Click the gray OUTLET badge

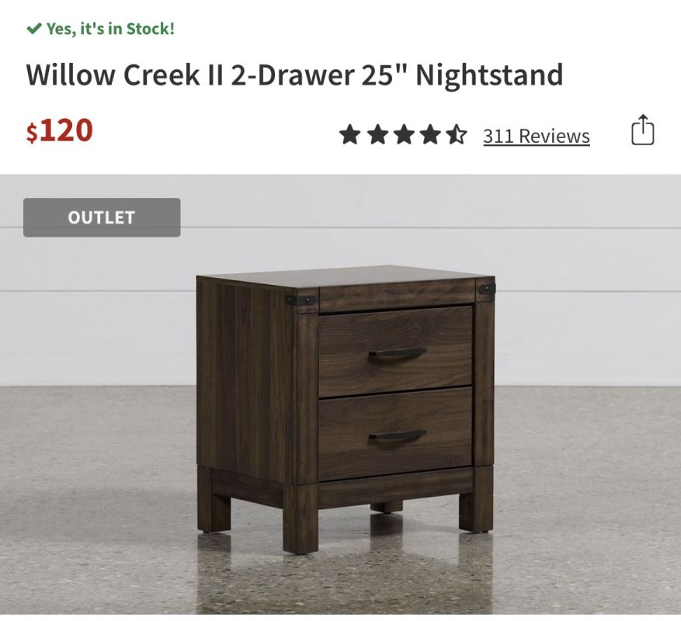(x=102, y=217)
